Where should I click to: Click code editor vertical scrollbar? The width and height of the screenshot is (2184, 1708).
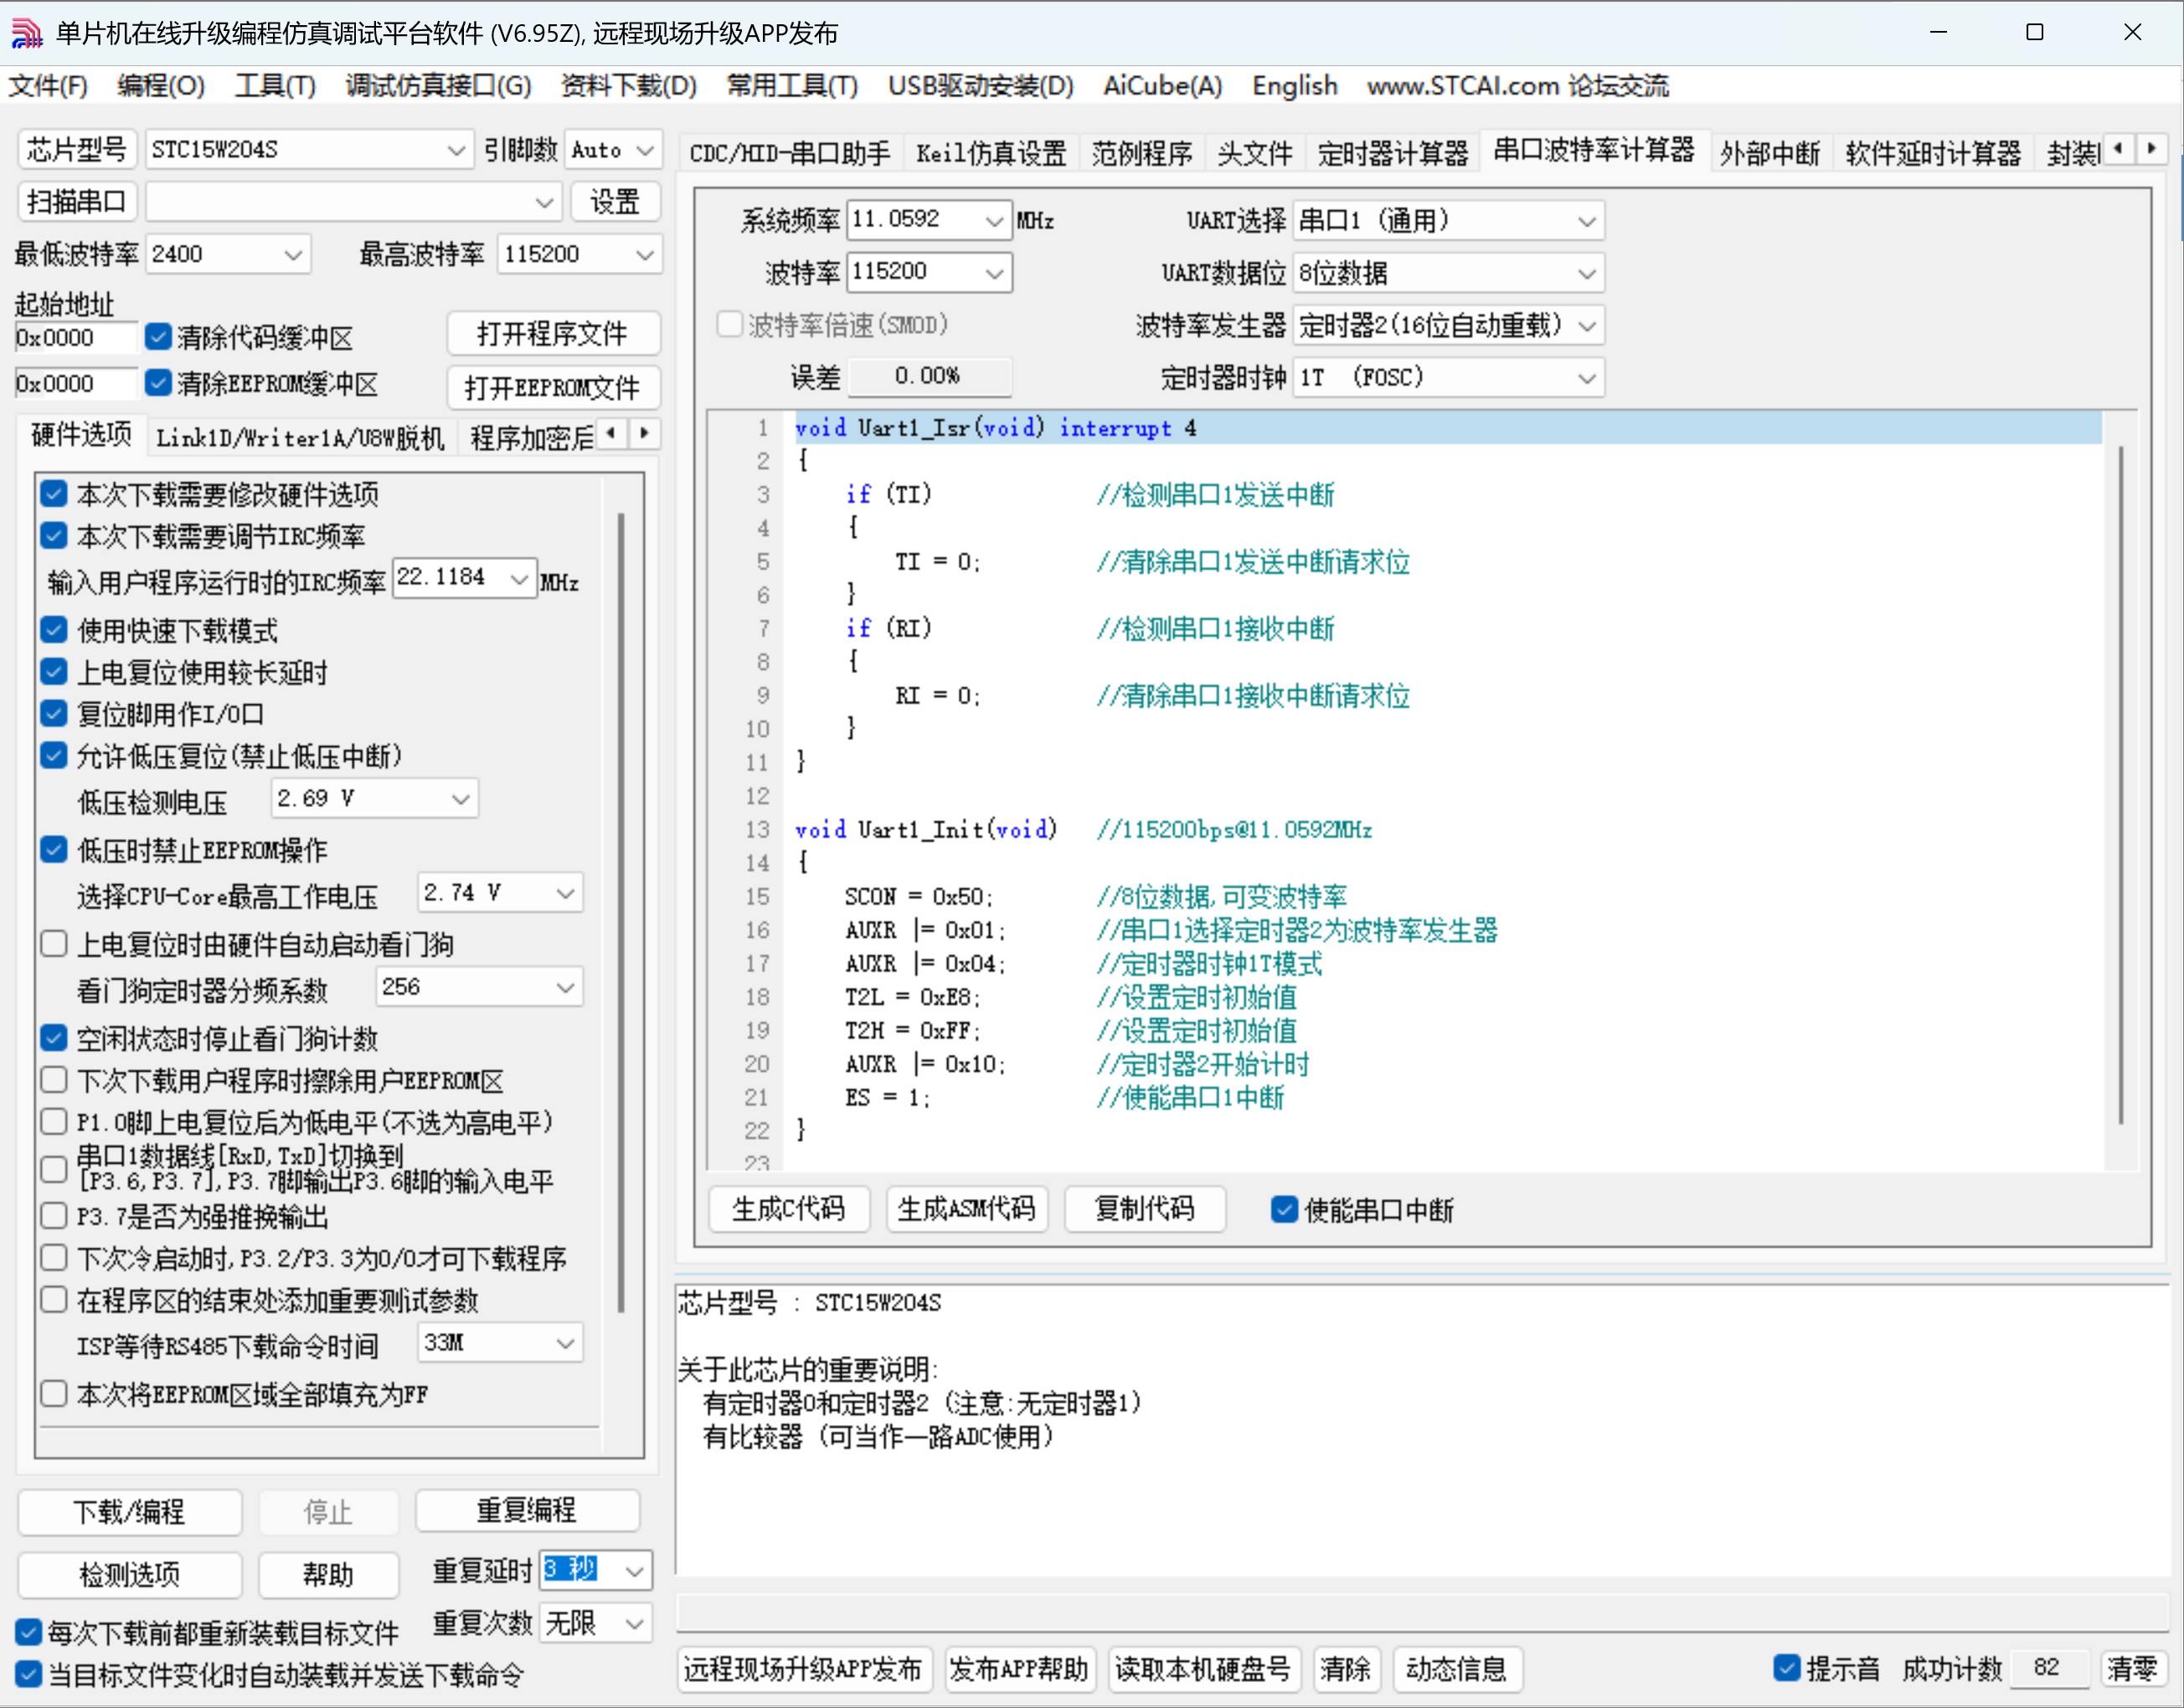tap(2121, 786)
